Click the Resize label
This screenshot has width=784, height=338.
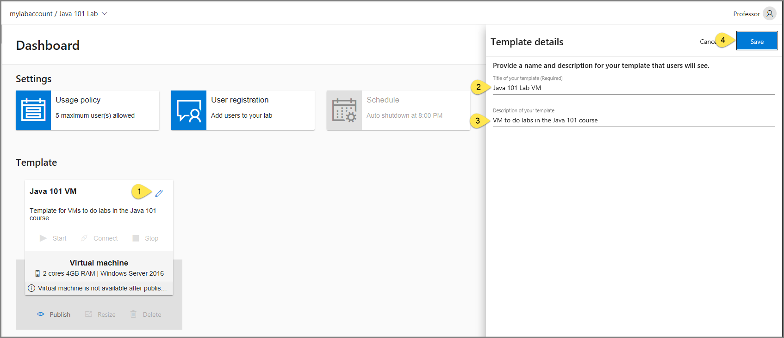[x=106, y=314]
